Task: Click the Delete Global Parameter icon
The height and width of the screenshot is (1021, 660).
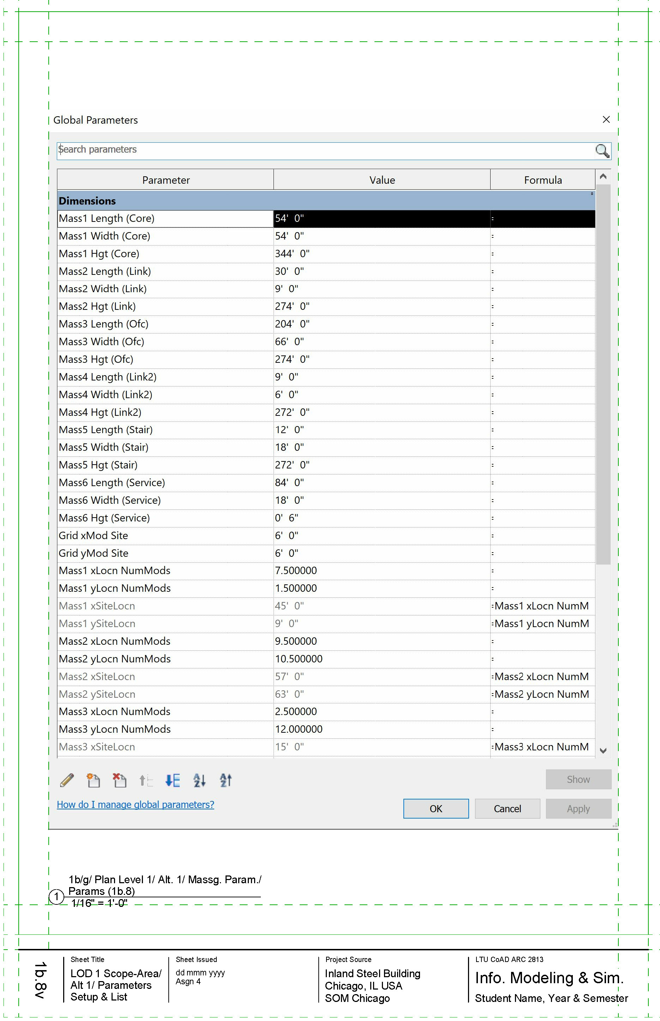Action: click(120, 780)
